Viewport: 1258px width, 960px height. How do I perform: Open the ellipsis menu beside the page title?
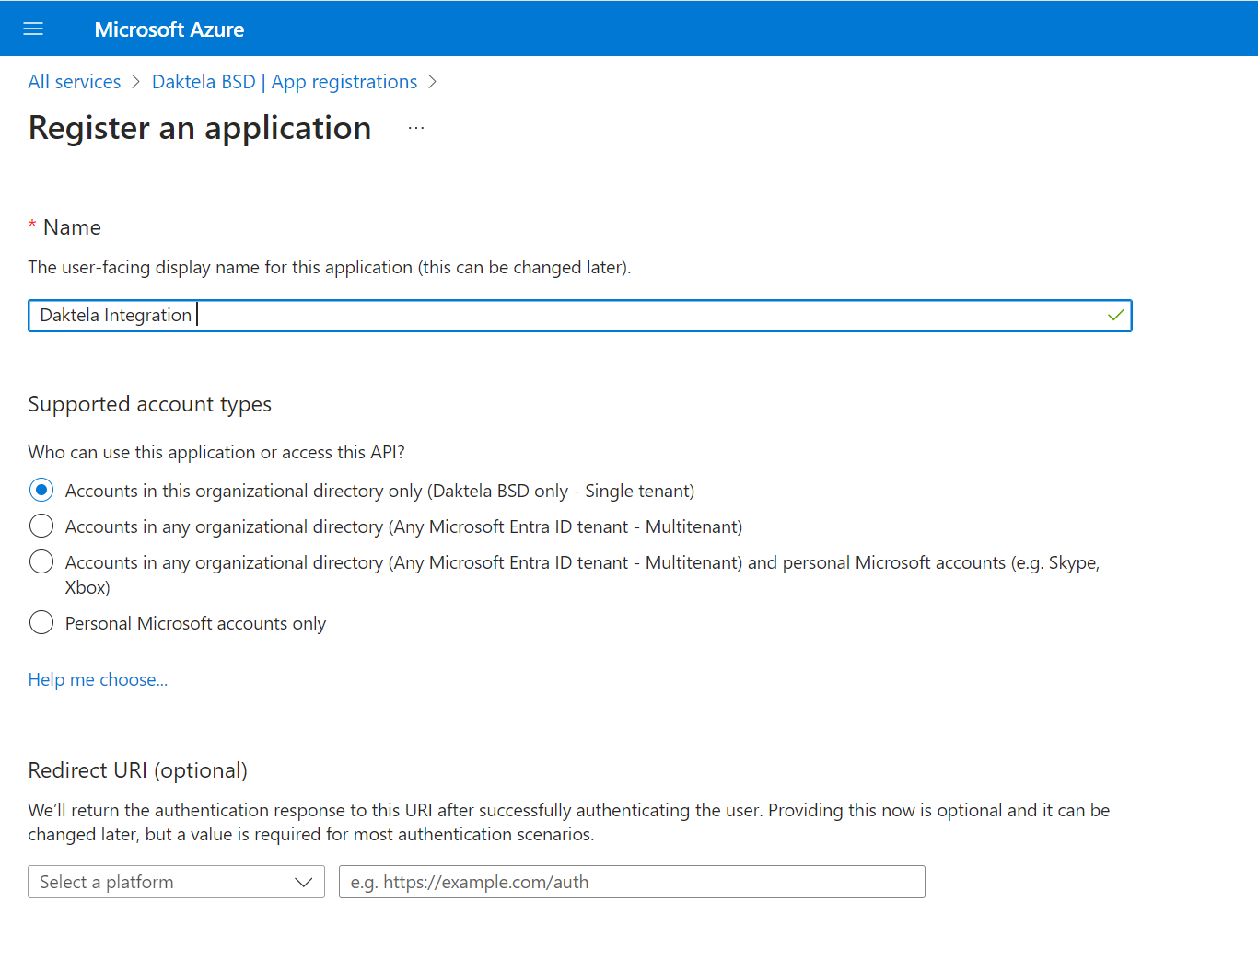(416, 128)
